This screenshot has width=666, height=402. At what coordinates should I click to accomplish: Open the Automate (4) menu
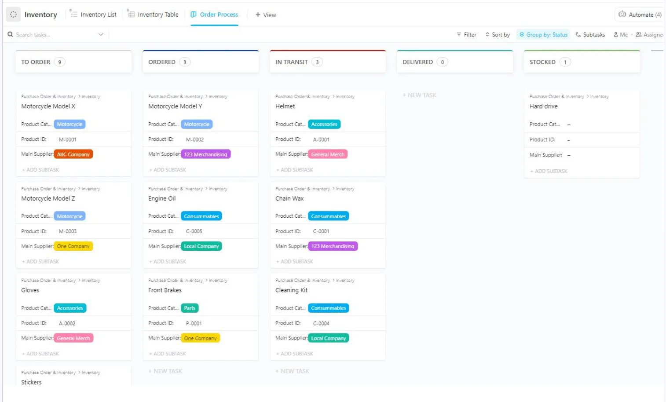640,15
